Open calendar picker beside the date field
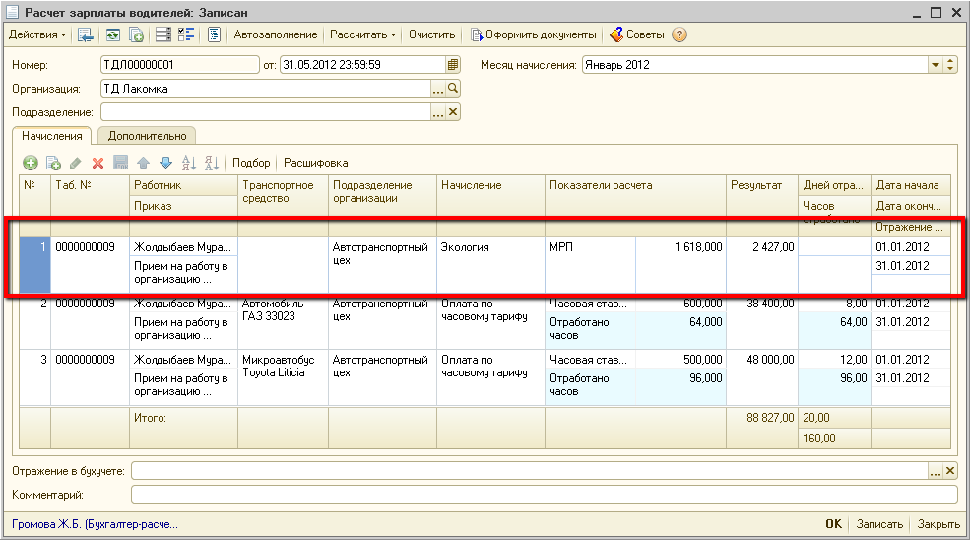Image resolution: width=970 pixels, height=540 pixels. point(453,65)
